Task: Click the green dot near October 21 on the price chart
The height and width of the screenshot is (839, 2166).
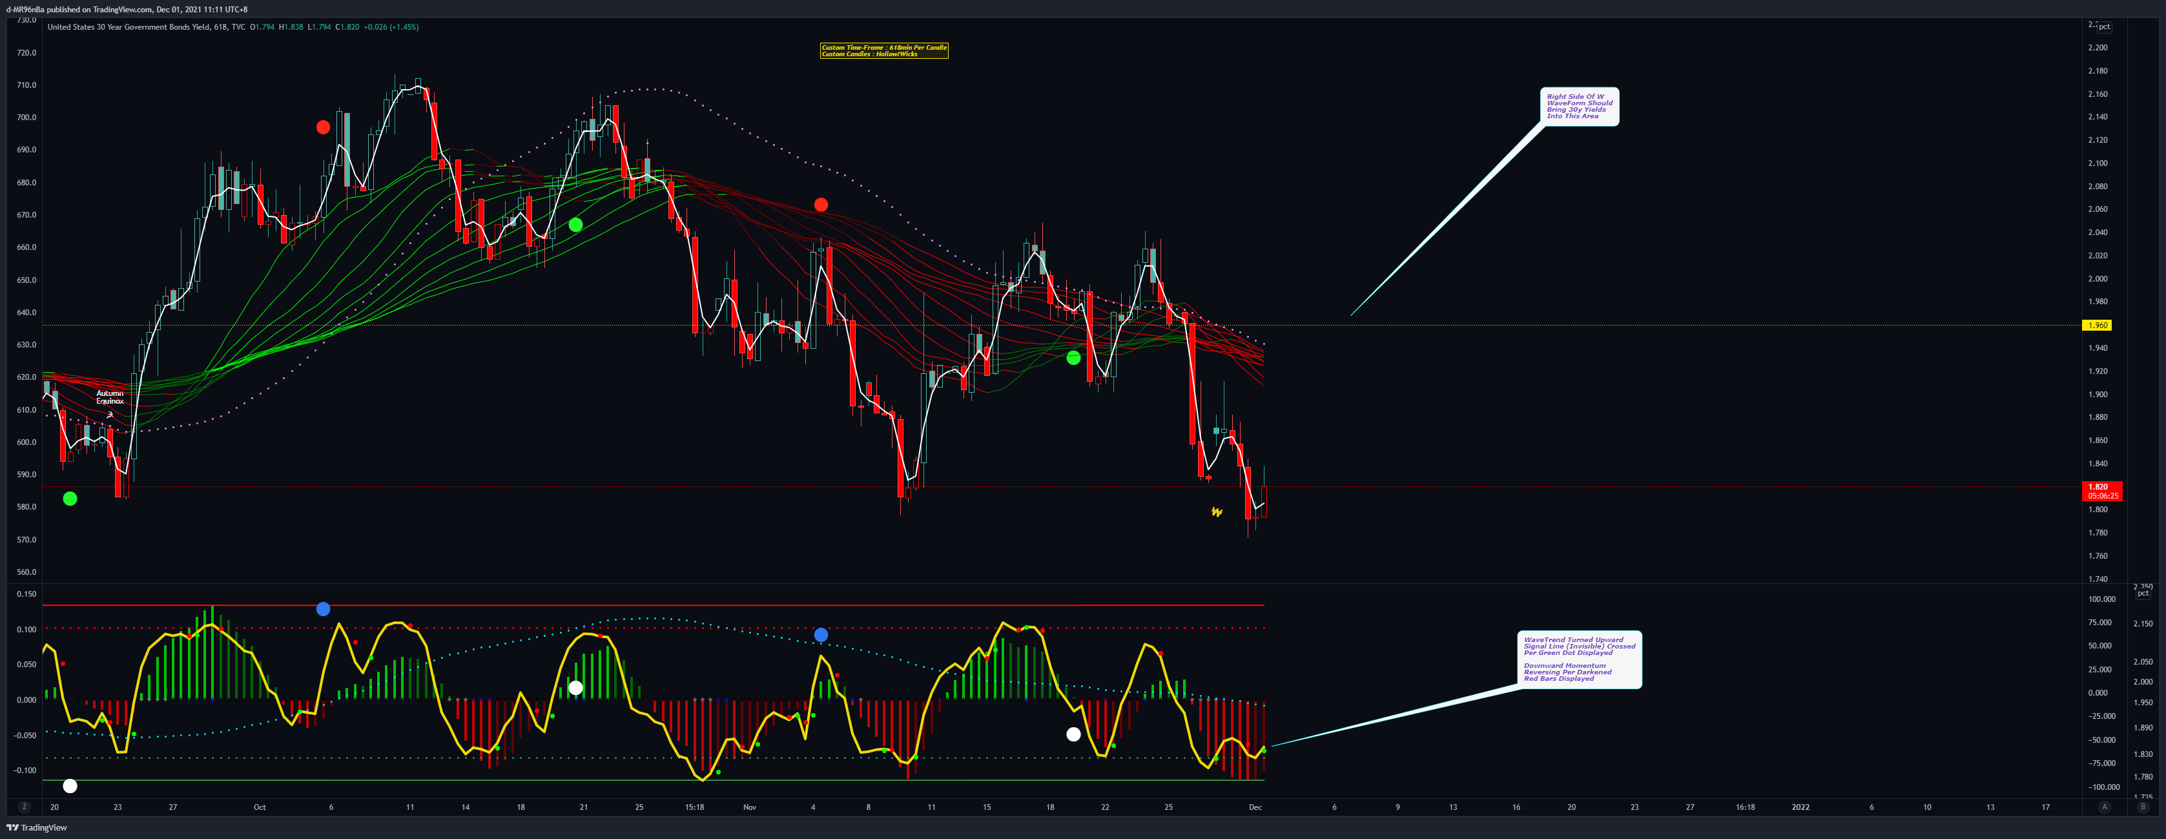Action: tap(575, 225)
